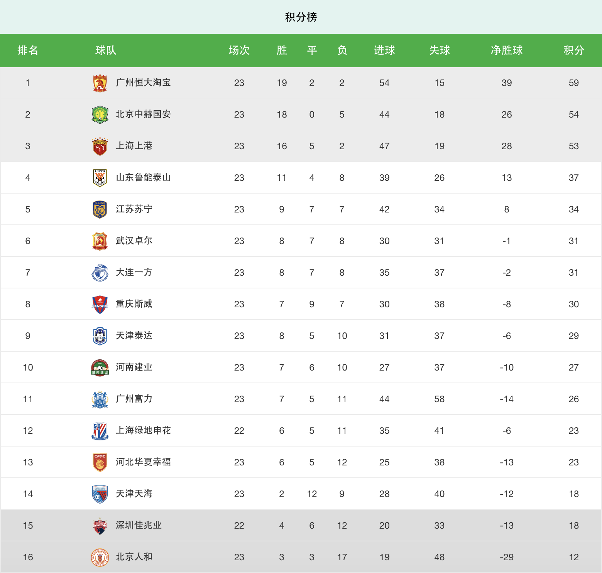Image resolution: width=602 pixels, height=573 pixels.
Task: Click the 深圳佳兆业 team crest icon
Action: click(100, 526)
